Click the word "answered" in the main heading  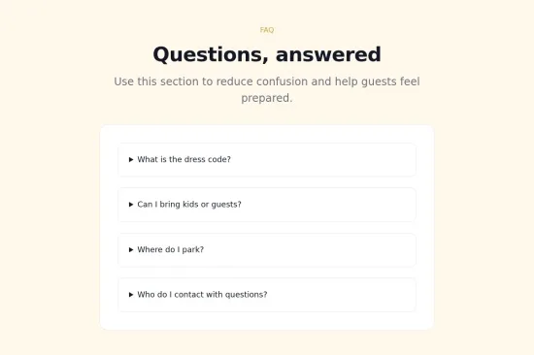328,54
